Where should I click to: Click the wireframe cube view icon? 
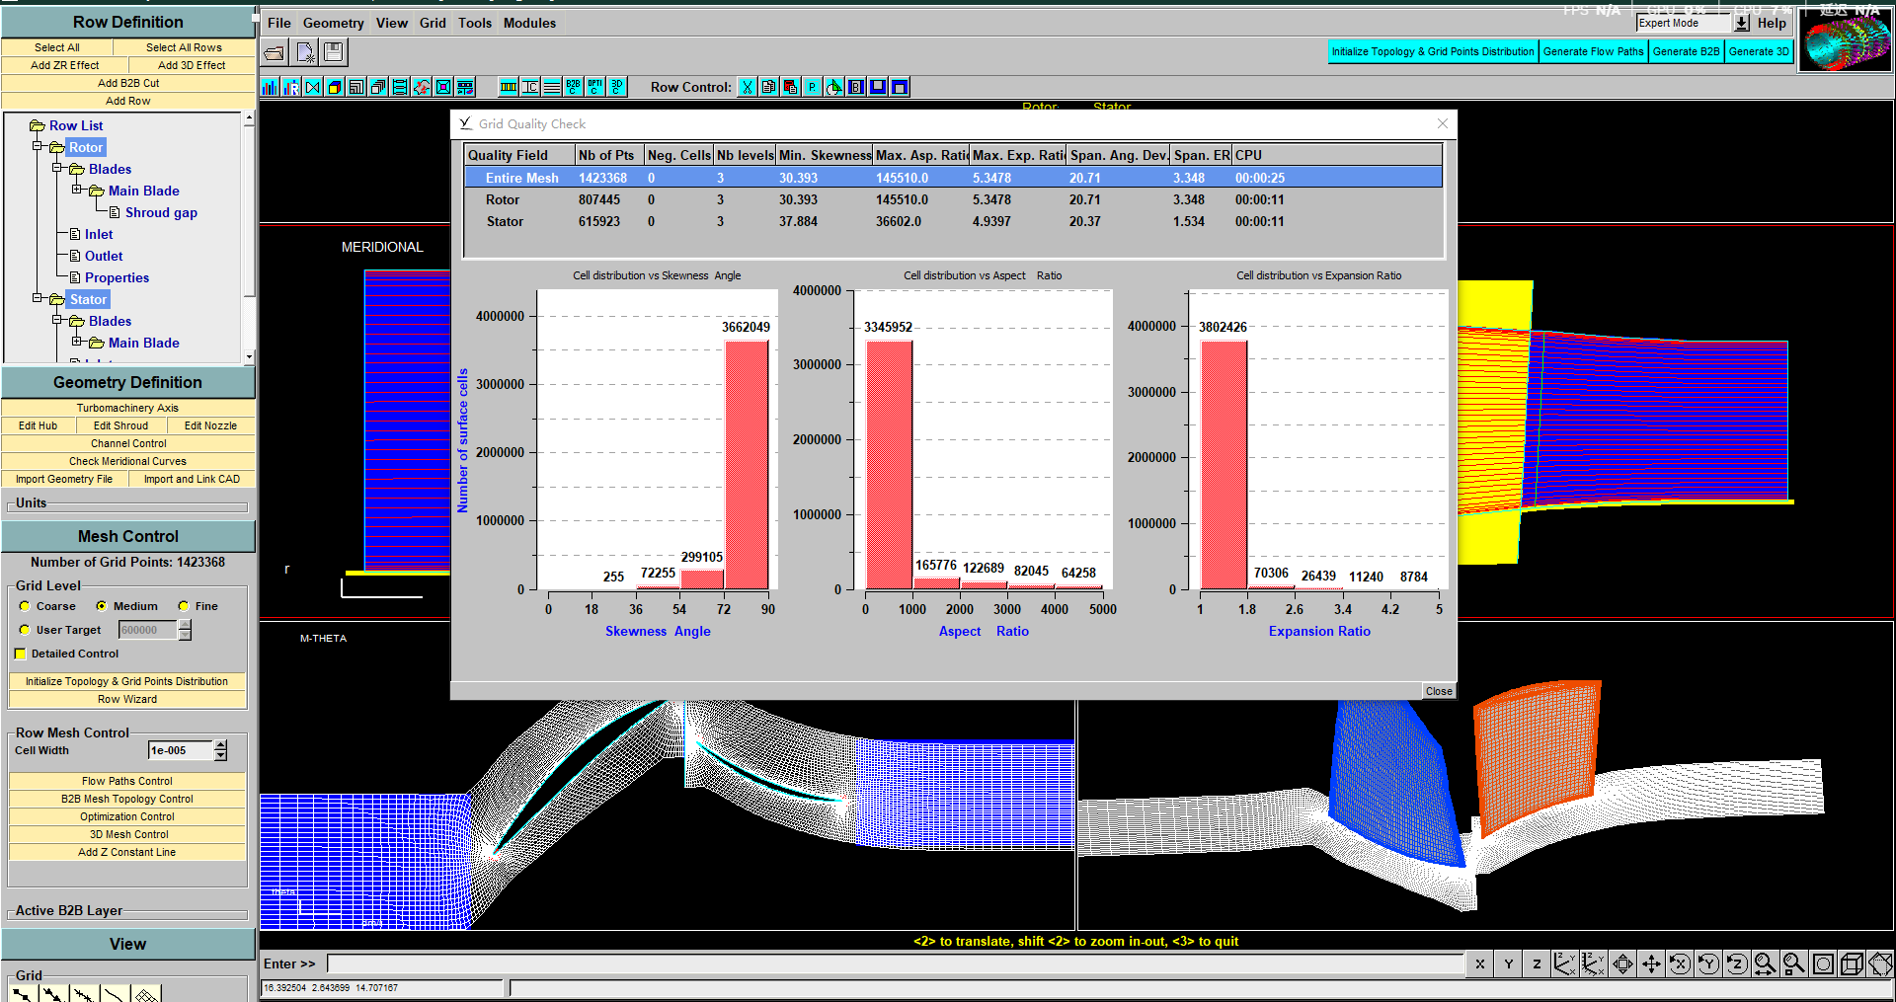pyautogui.click(x=1853, y=964)
